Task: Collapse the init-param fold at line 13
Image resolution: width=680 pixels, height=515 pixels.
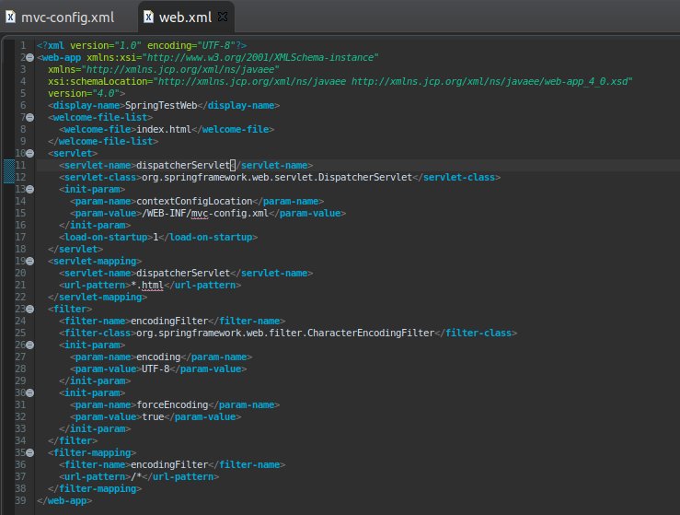Action: point(30,190)
